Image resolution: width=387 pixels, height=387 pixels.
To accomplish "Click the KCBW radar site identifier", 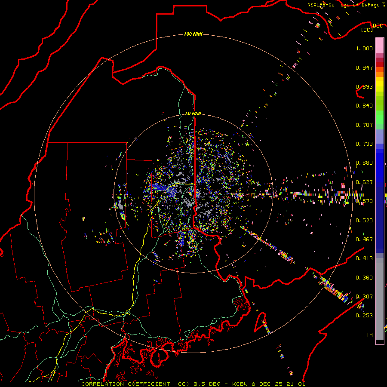I will (x=241, y=384).
